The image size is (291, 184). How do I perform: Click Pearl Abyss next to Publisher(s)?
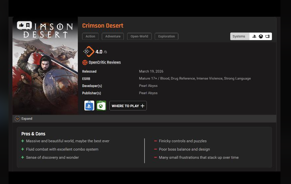click(148, 93)
